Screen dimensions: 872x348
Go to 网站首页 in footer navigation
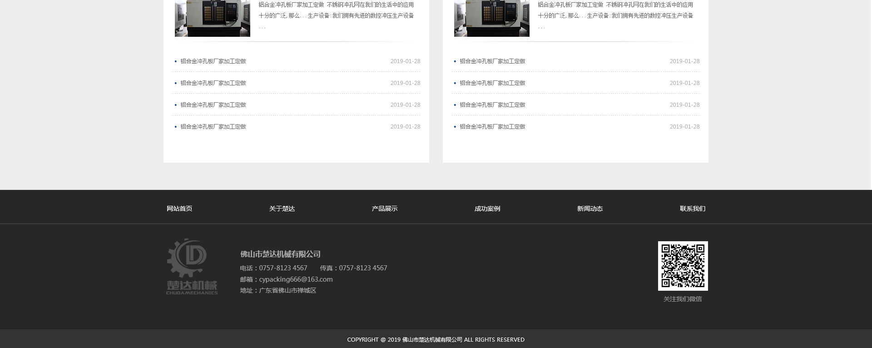pos(179,209)
